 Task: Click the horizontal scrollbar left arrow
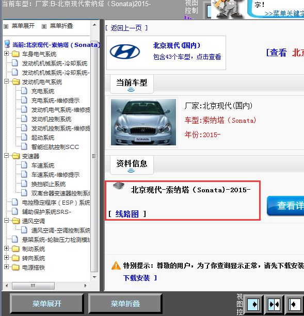point(7,286)
